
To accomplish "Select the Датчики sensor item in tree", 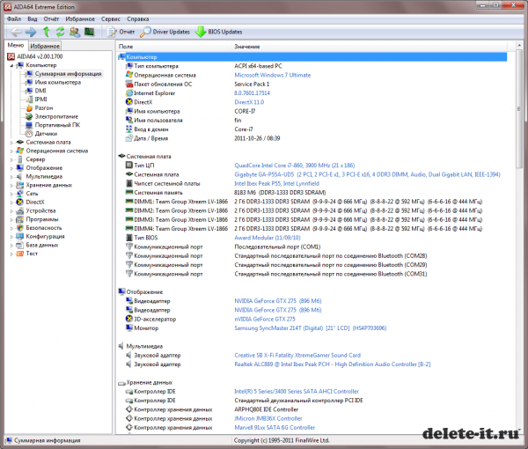I will [x=46, y=133].
